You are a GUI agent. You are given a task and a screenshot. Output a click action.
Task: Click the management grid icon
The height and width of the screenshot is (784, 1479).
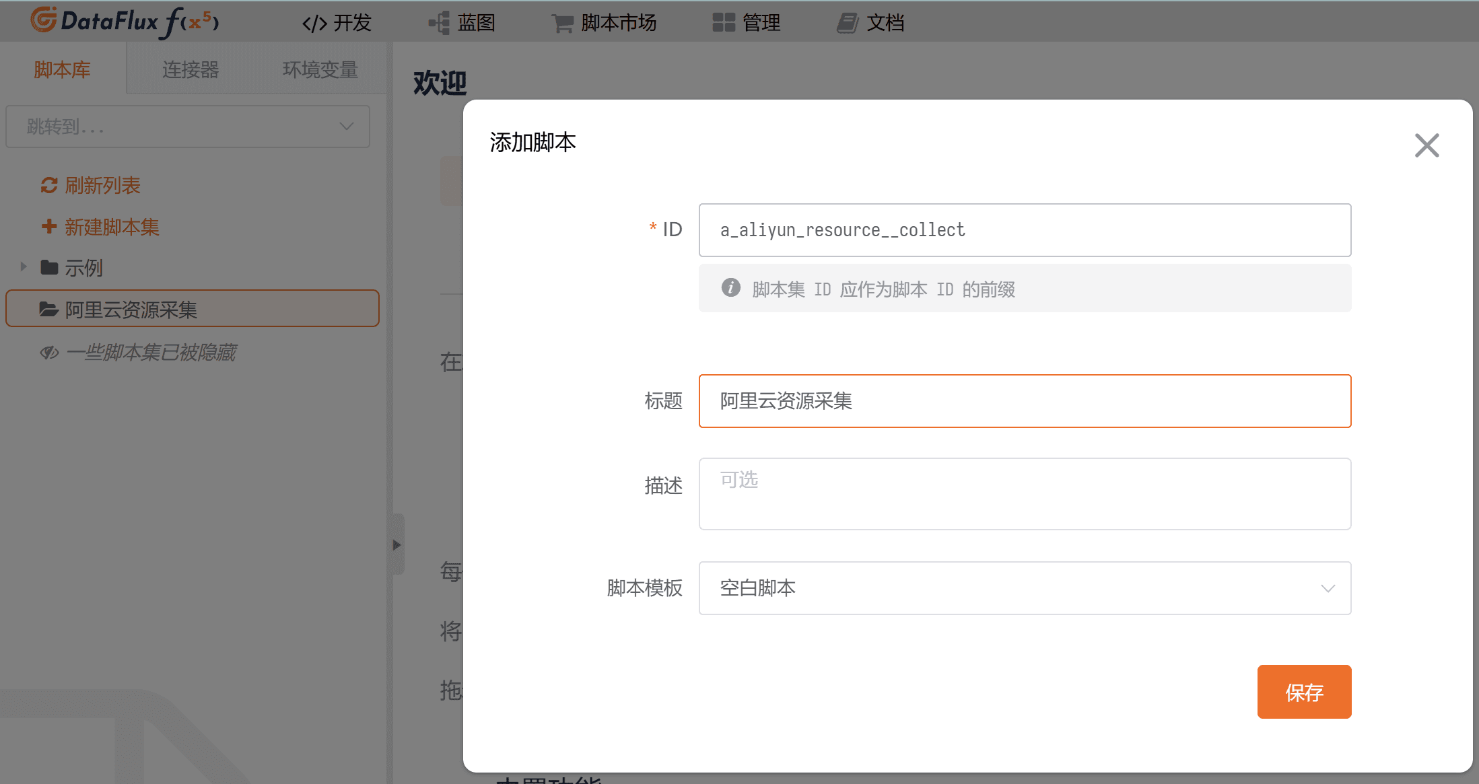pos(724,23)
